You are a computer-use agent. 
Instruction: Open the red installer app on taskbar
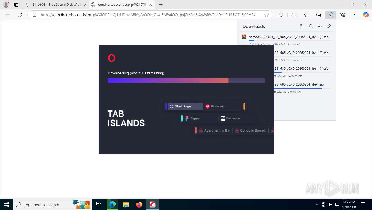(153, 205)
